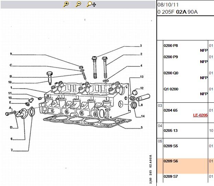
Task: Click callout number 4 in diagram
Action: click(x=141, y=65)
